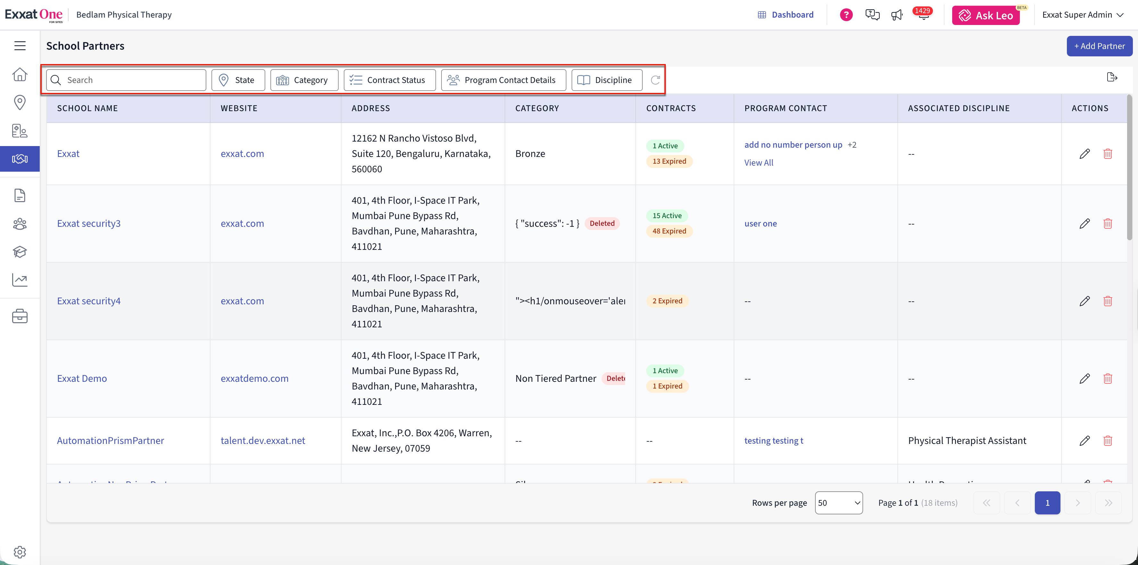
Task: Edit the Exxat security3 row
Action: [x=1084, y=224]
